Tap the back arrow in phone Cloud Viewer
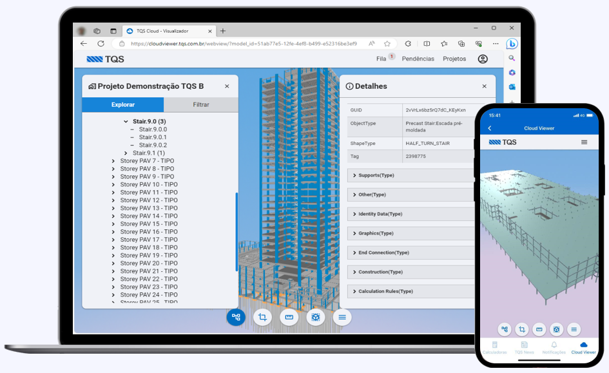 490,128
